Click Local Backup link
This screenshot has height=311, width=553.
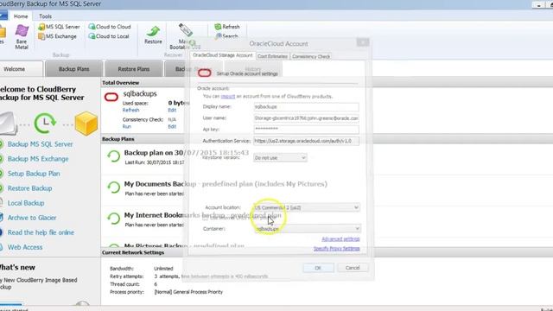(26, 203)
